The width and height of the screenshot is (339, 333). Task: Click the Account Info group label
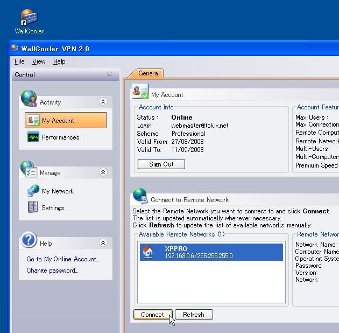coord(156,107)
